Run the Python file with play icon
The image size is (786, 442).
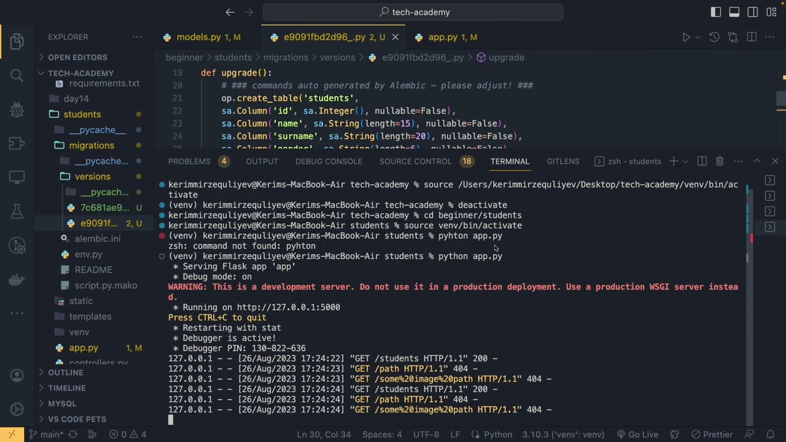coord(687,37)
